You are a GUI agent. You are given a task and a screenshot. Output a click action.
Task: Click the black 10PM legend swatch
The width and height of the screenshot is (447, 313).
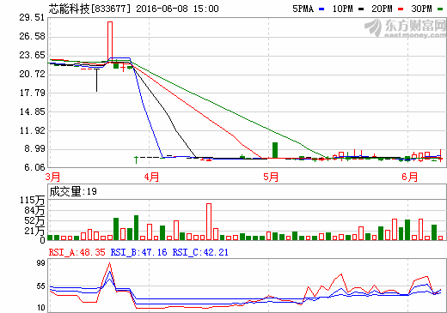tap(361, 9)
